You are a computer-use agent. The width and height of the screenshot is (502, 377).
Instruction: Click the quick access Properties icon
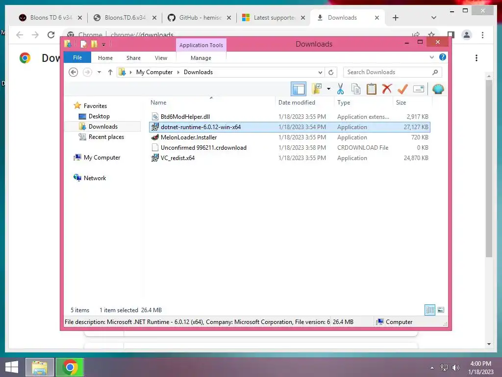coord(83,44)
